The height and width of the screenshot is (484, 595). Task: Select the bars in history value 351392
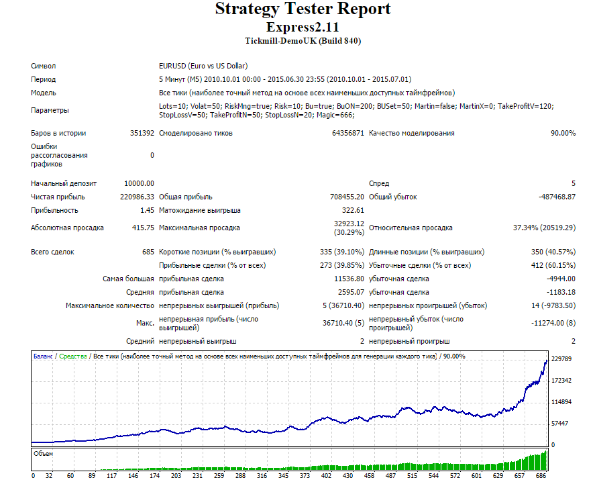pos(142,133)
